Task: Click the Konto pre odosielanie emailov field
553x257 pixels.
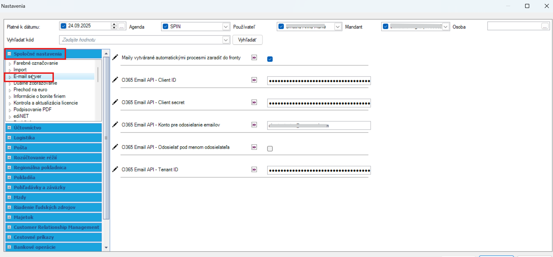Action: tap(319, 125)
